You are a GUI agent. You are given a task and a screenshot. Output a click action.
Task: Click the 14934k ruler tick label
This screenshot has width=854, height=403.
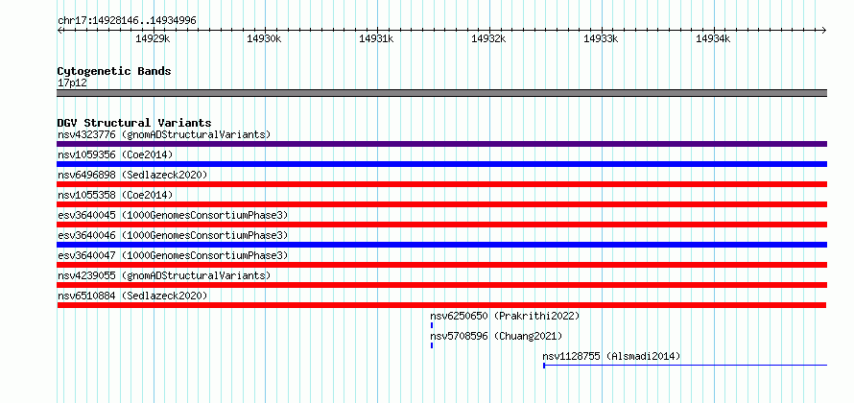713,38
